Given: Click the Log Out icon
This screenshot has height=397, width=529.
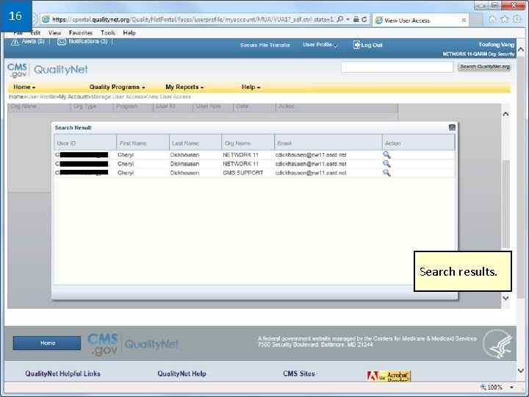Looking at the screenshot, I should pos(356,45).
